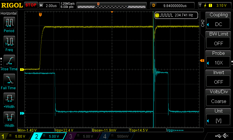The height and width of the screenshot is (140, 233).
Task: Select the Period measurement icon
Action: (9, 23)
